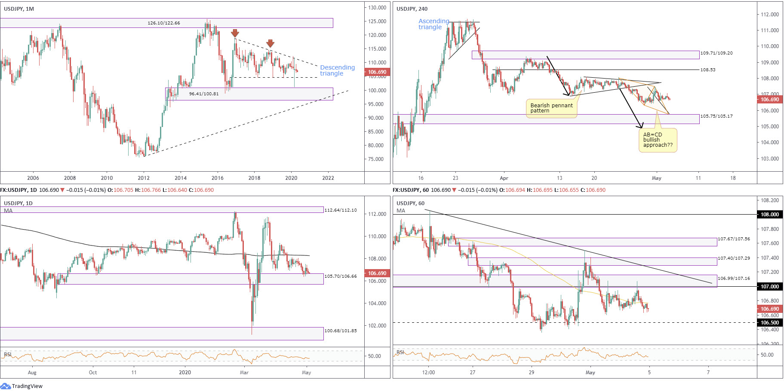Expand the USDJPY, 240 chart legend
Screen dimensions: 784x391
pos(412,9)
